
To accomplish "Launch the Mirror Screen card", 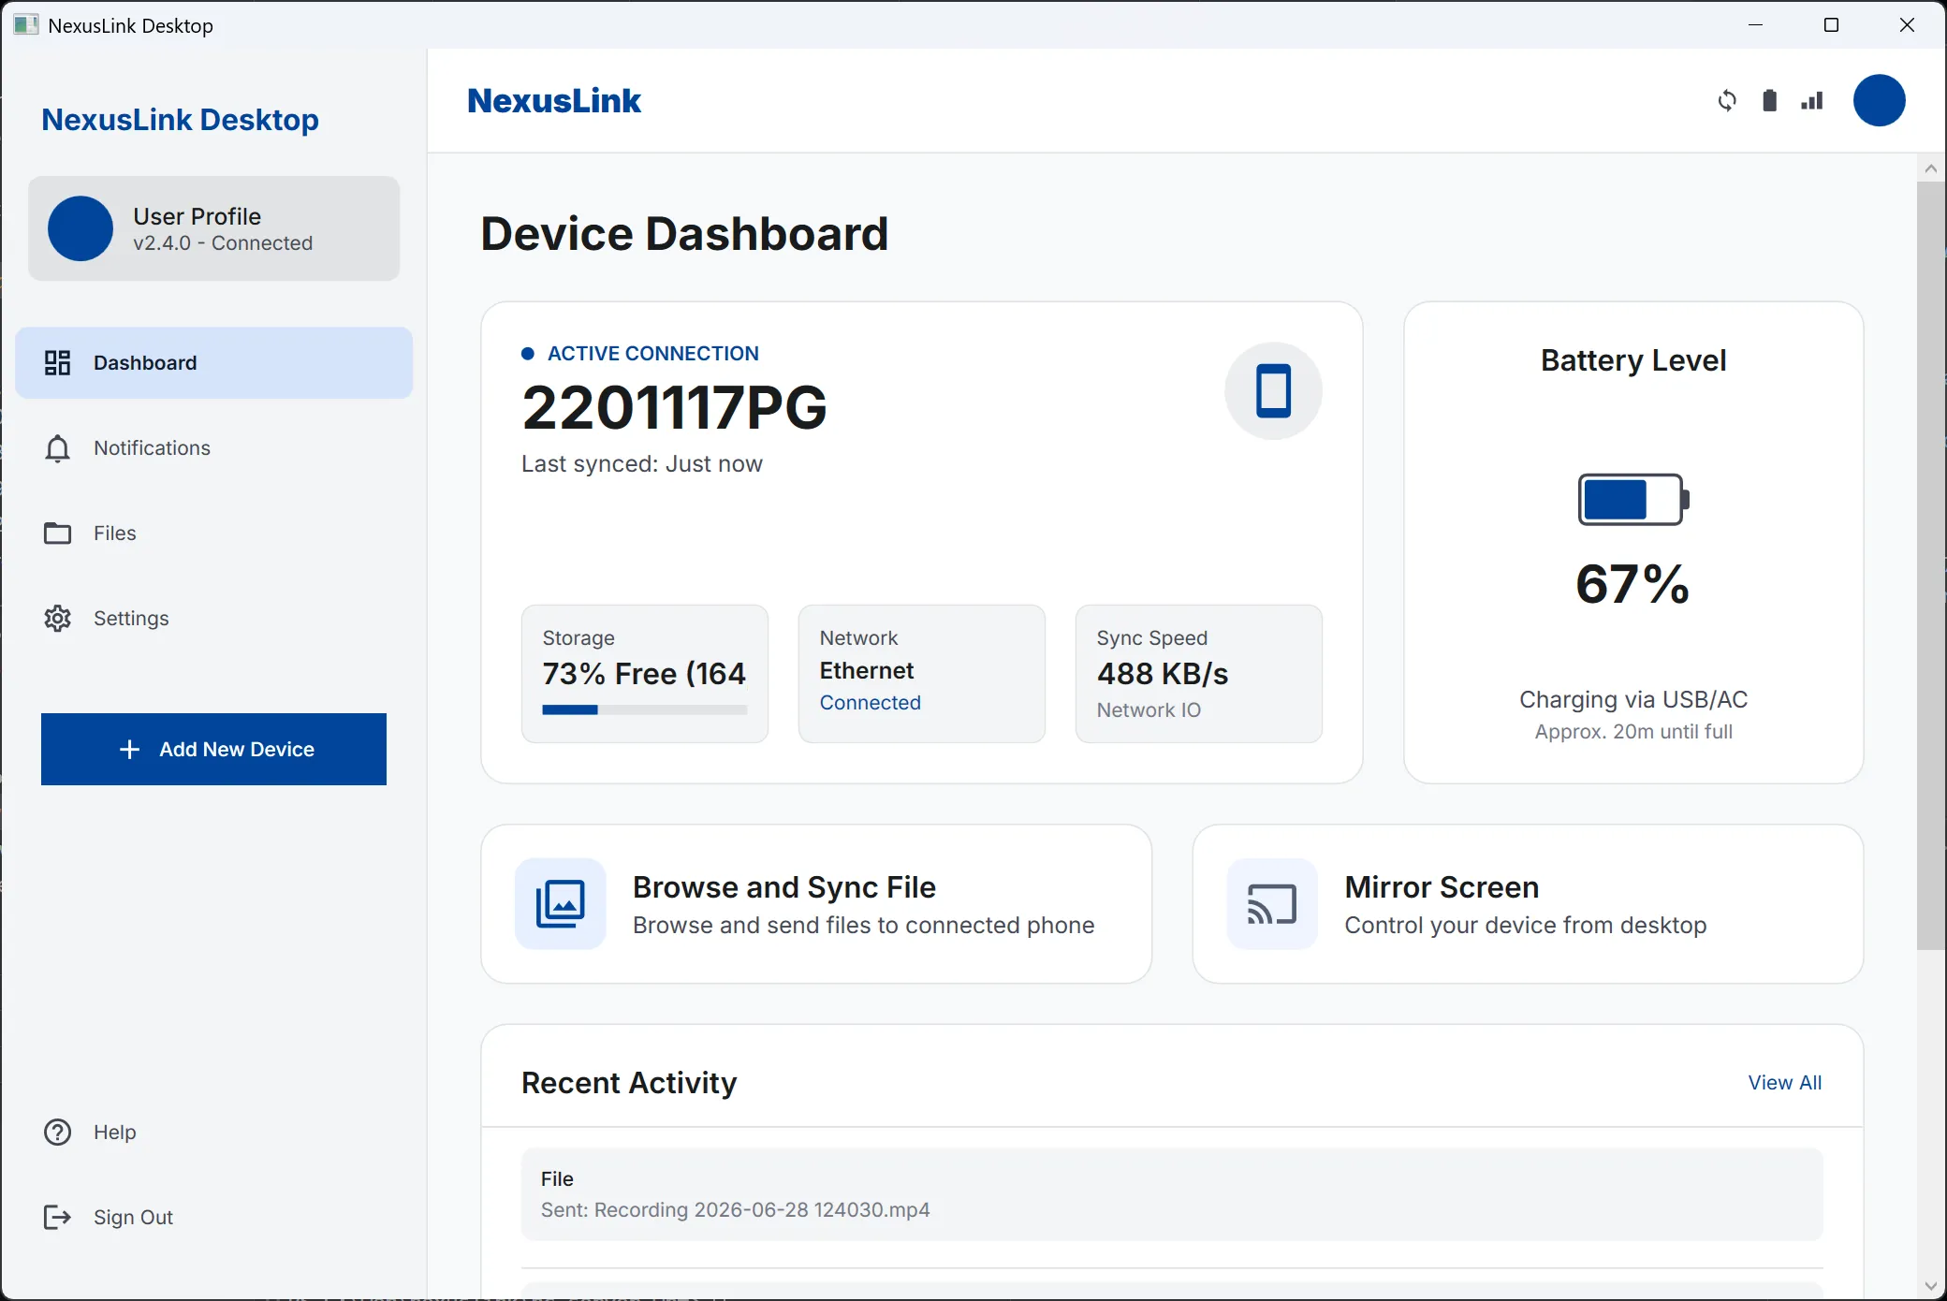I will point(1528,904).
